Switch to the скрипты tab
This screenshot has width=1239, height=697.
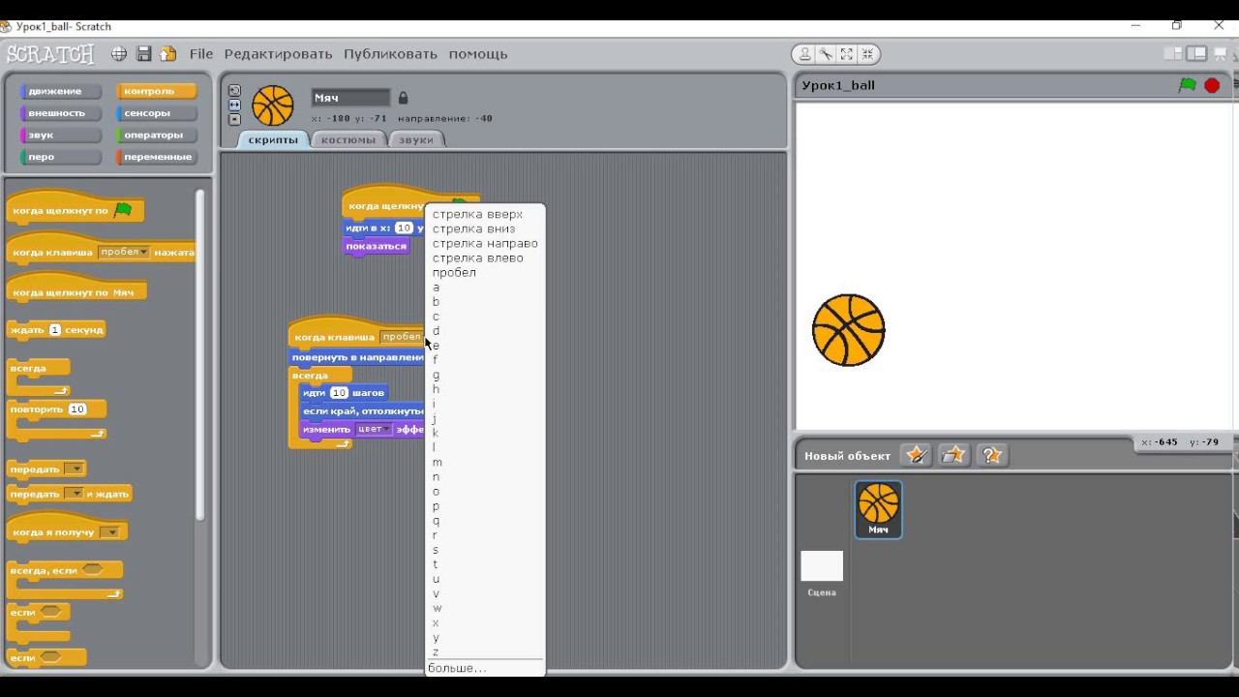273,139
